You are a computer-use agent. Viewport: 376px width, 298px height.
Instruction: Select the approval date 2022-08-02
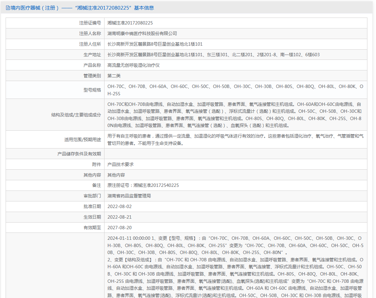click(119, 206)
